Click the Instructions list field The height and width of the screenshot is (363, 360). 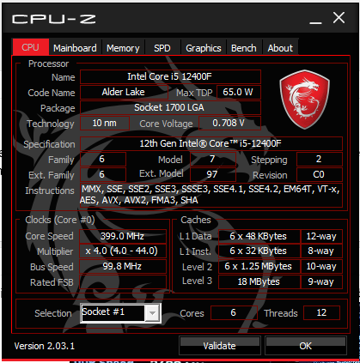211,195
